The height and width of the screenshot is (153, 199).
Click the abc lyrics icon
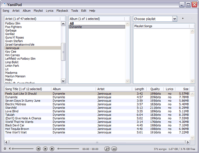point(114,149)
